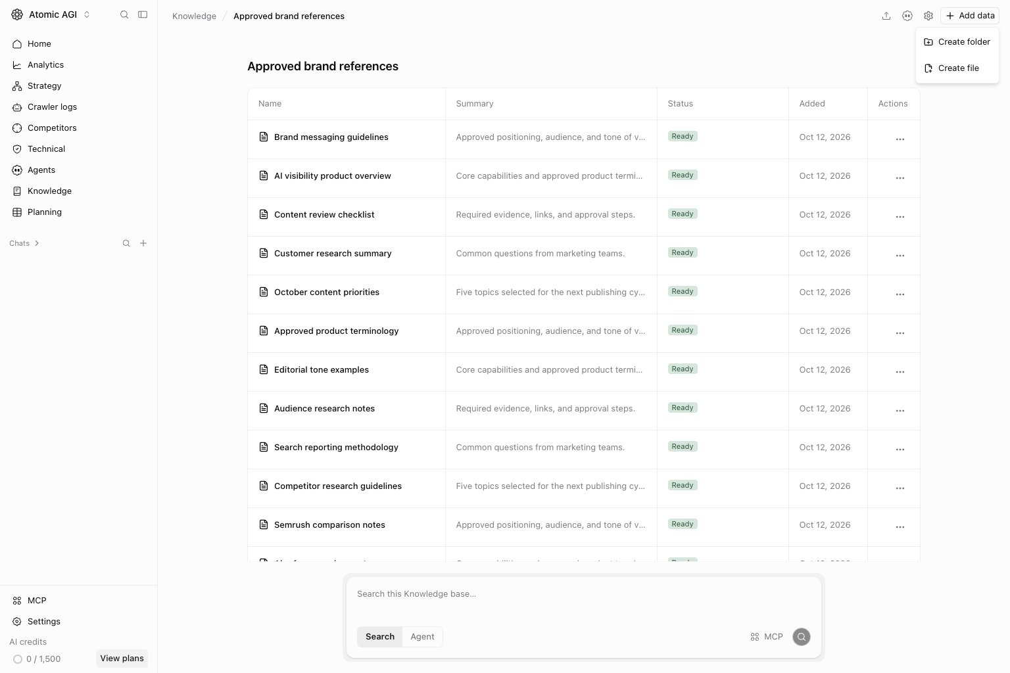Image resolution: width=1010 pixels, height=673 pixels.
Task: Expand the Chats section chevron
Action: tap(37, 243)
